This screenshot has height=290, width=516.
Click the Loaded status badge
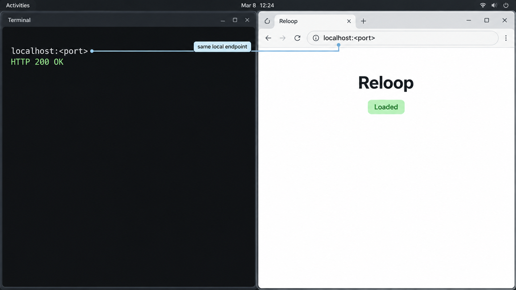point(386,107)
